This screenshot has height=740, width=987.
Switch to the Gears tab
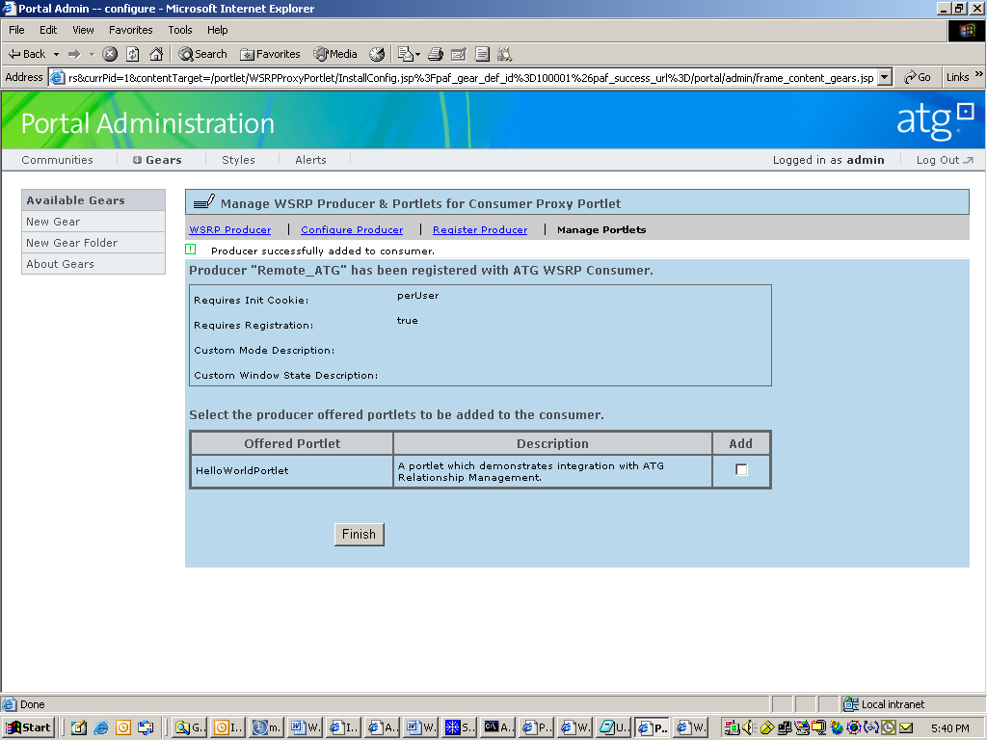157,160
